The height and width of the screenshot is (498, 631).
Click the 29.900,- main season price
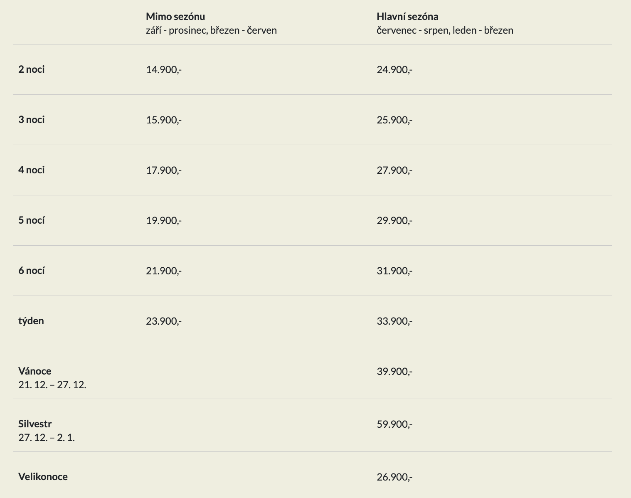pyautogui.click(x=394, y=221)
